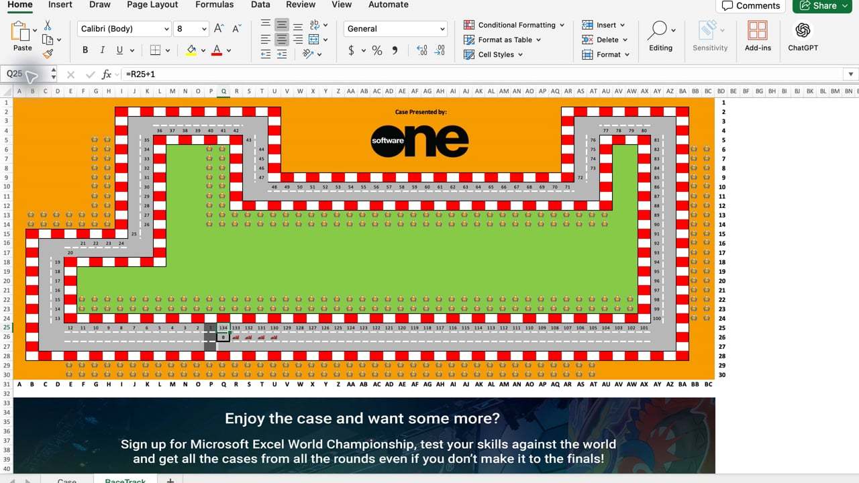Toggle Bold formatting
The width and height of the screenshot is (859, 483).
coord(85,50)
